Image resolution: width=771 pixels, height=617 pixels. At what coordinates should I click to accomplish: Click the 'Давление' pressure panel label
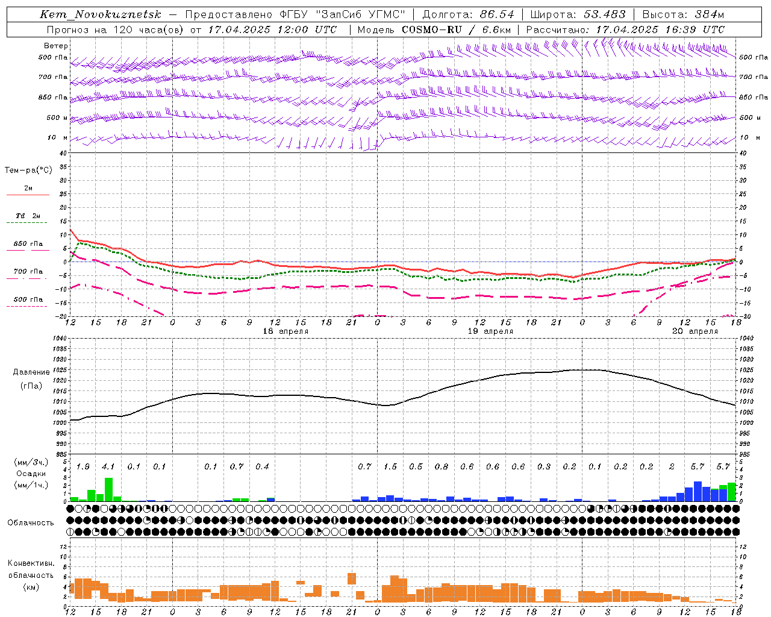pos(31,372)
